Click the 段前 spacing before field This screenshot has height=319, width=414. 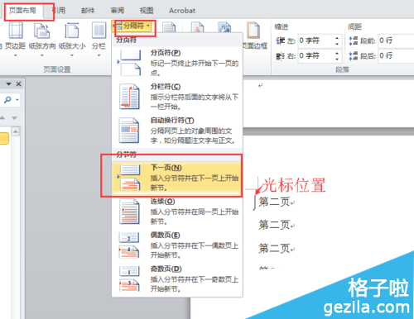click(397, 40)
